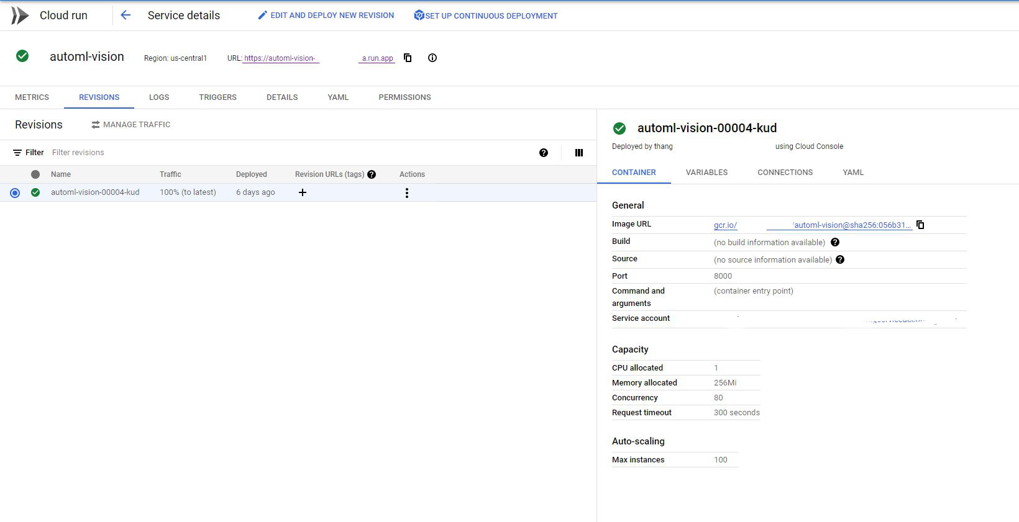Open the automl-vision service URL link
The image size is (1019, 522).
pos(318,58)
